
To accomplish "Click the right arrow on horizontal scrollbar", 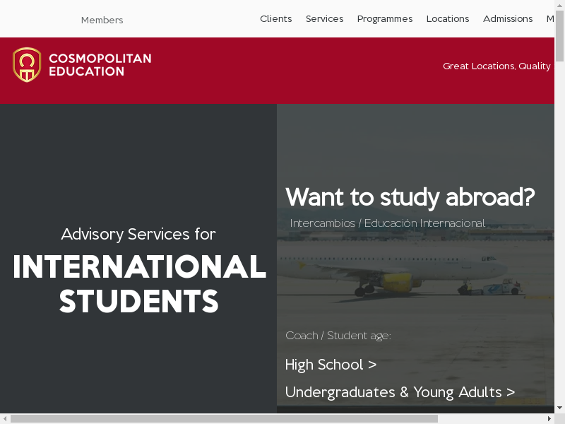I will 549,418.
